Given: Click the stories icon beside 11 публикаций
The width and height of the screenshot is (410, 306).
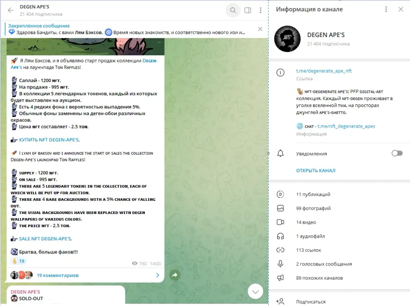Looking at the screenshot, I should point(280,194).
